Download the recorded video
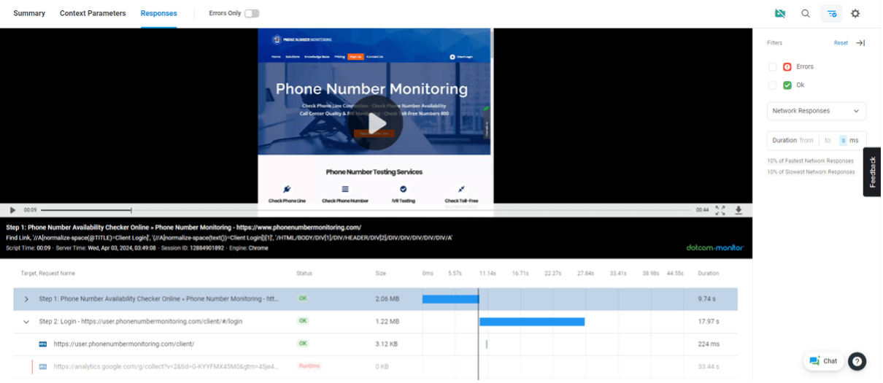 click(x=739, y=210)
